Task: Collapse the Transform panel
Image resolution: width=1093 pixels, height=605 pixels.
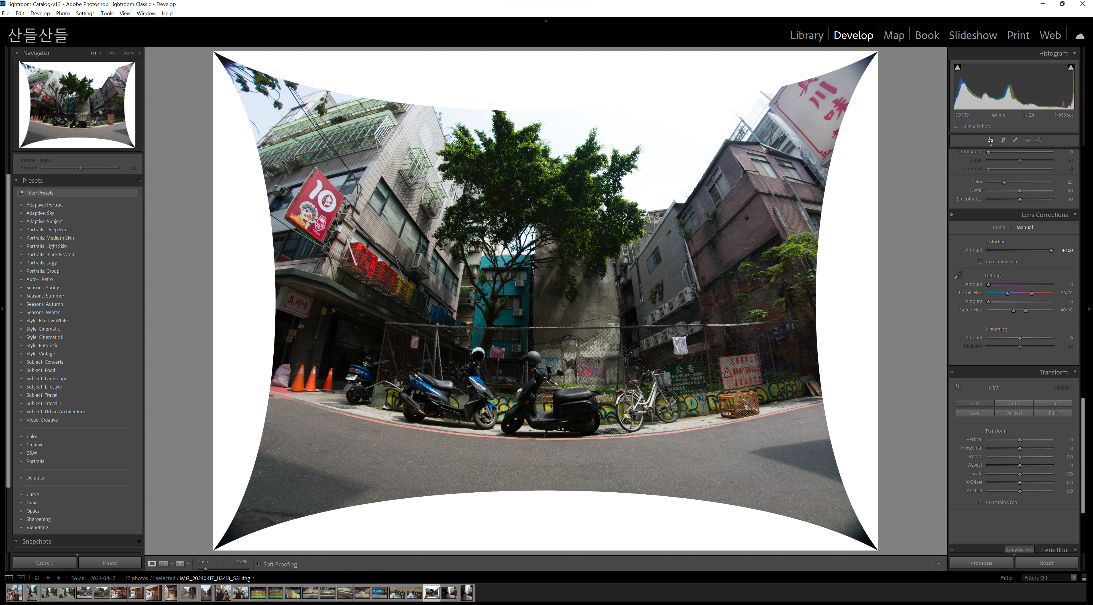Action: click(1075, 372)
